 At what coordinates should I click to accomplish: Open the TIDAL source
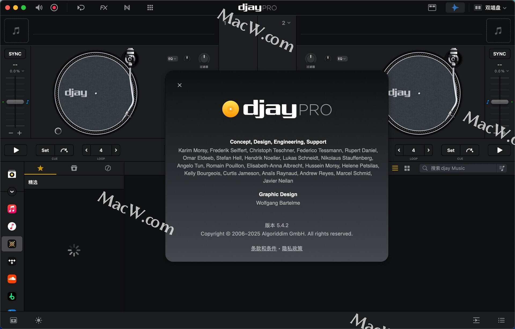pyautogui.click(x=12, y=261)
